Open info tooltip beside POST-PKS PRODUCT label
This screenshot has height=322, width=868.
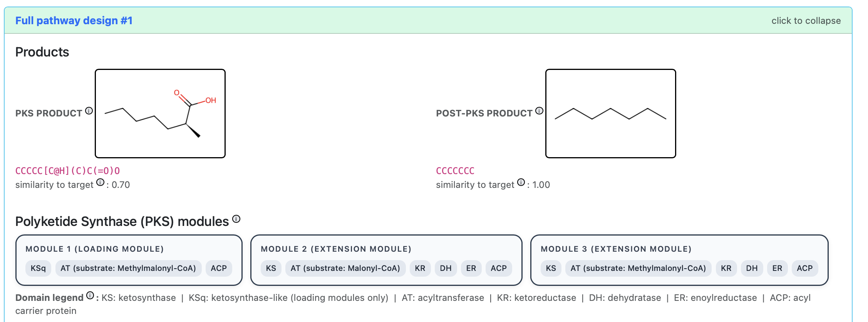pos(539,110)
